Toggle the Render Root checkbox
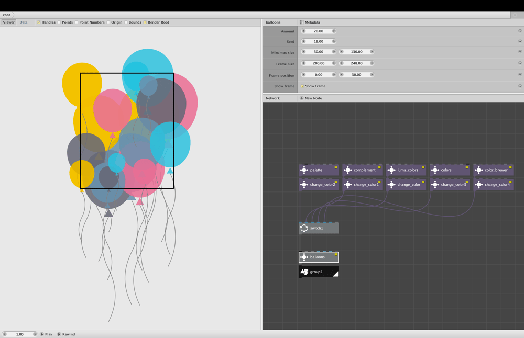Viewport: 524px width, 338px height. click(145, 22)
